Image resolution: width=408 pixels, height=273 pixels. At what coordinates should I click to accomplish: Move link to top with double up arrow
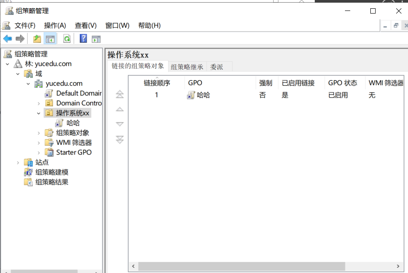pyautogui.click(x=120, y=94)
